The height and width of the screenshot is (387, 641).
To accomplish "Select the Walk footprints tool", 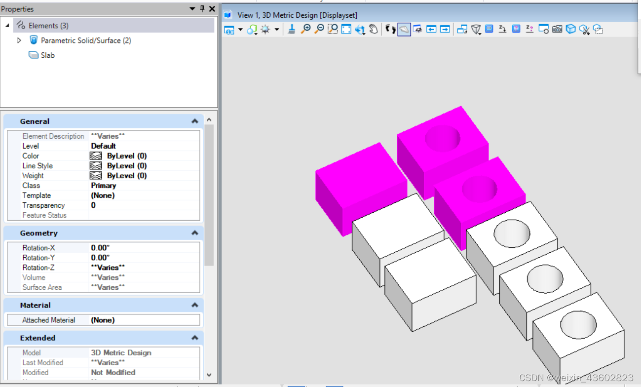I will point(390,30).
